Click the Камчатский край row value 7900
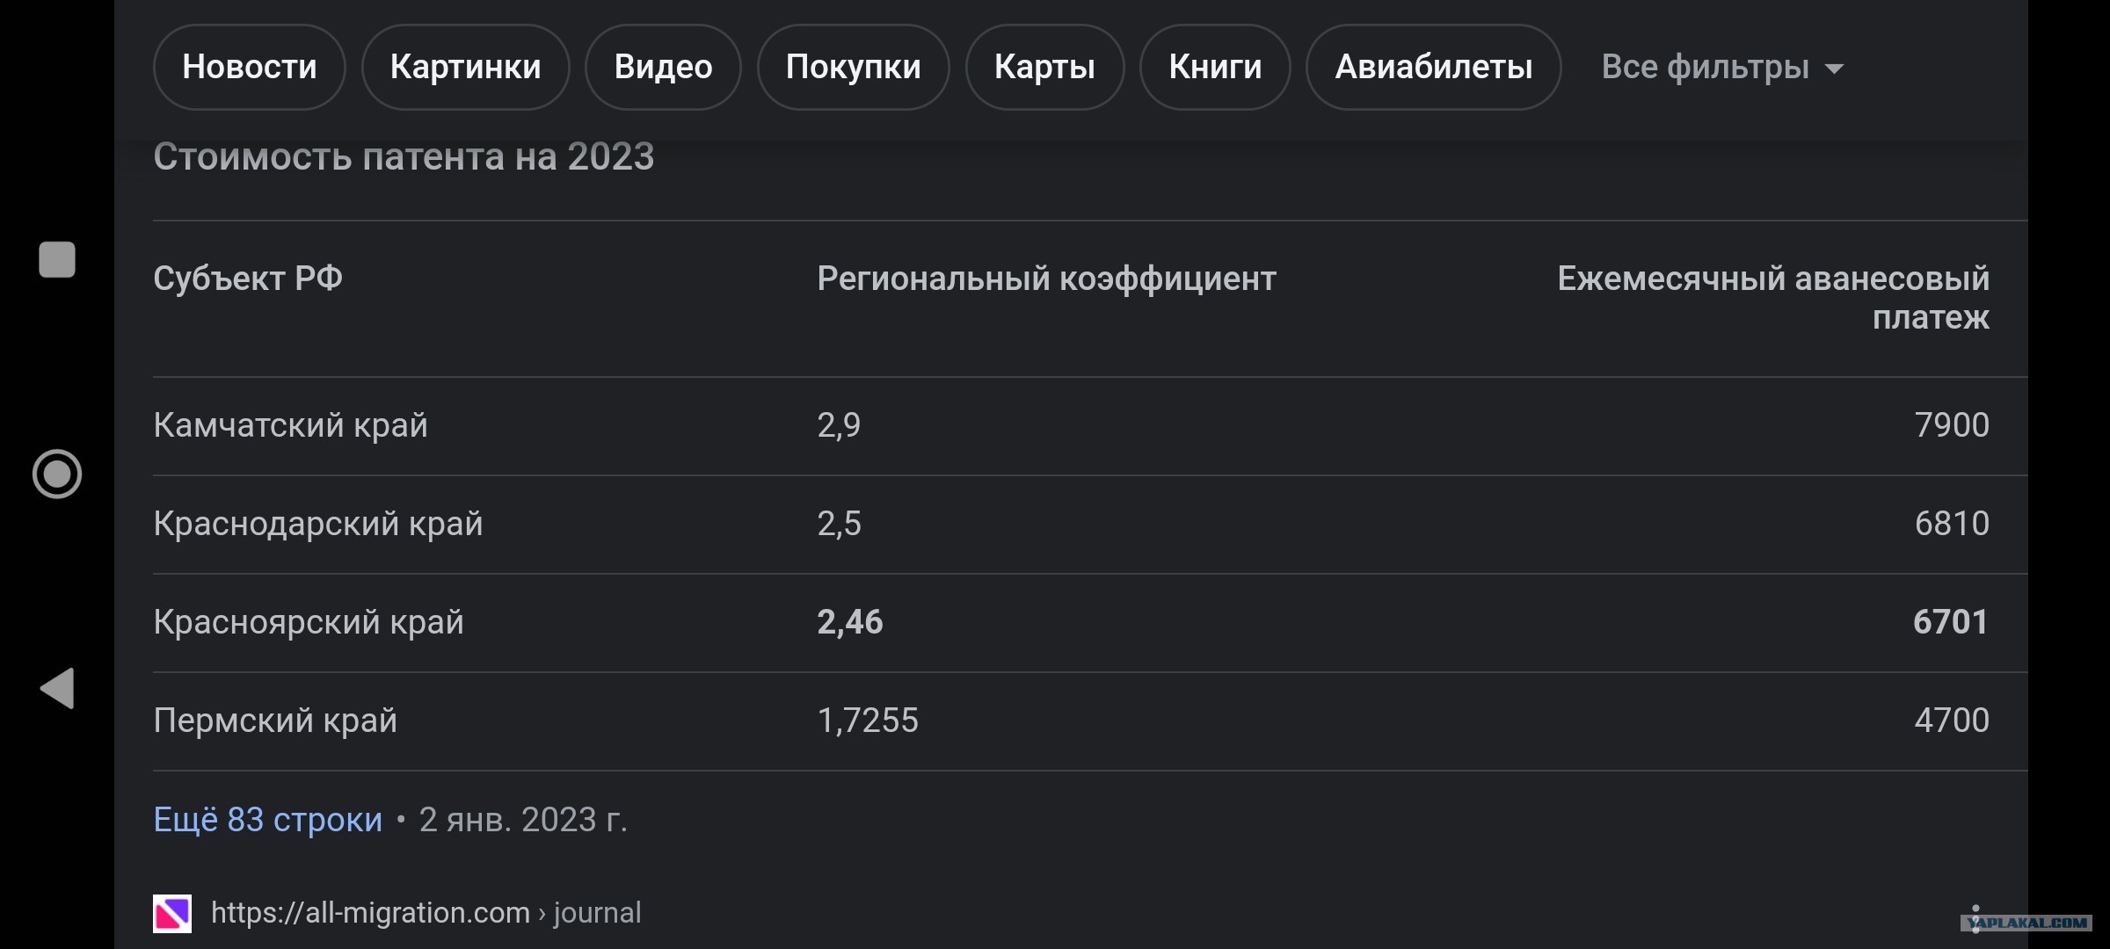 [1951, 425]
